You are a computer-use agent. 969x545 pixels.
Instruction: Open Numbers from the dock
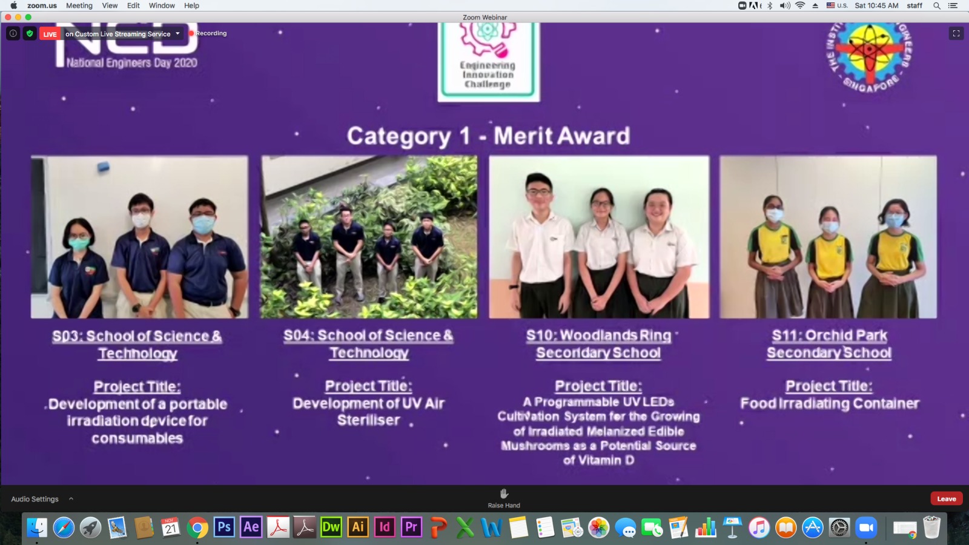[x=705, y=527]
